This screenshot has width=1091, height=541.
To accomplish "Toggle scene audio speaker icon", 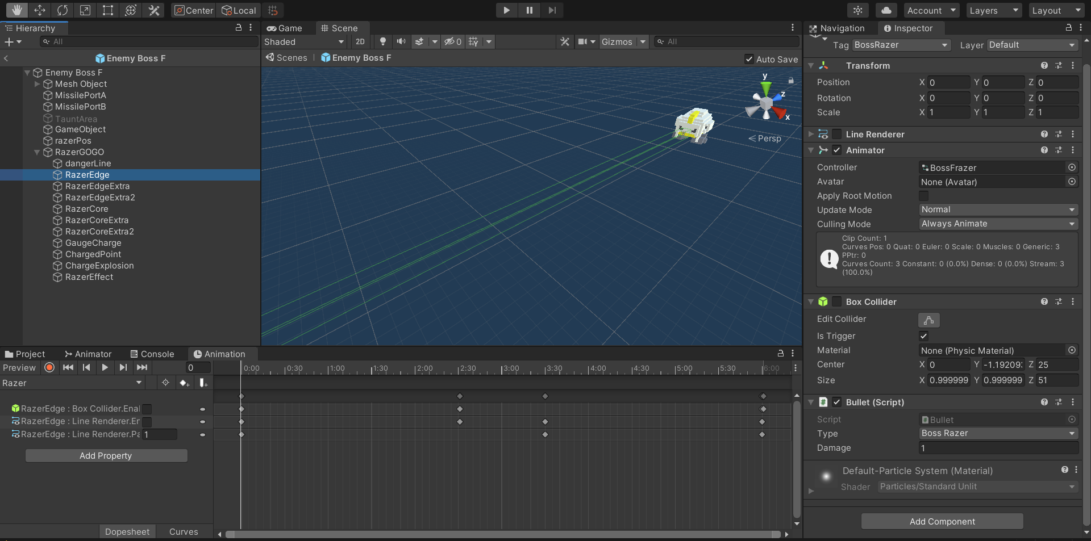I will (401, 41).
